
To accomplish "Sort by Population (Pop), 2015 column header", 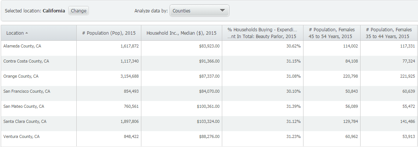I will tap(109, 33).
